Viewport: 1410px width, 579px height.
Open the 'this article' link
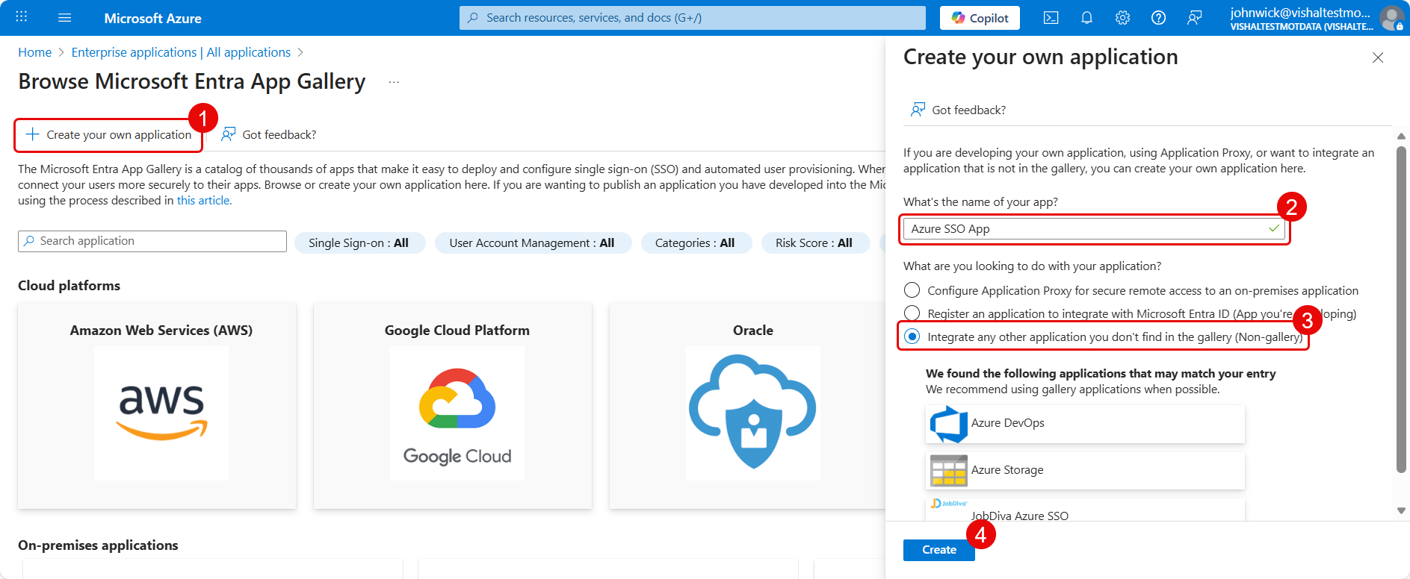(x=204, y=200)
